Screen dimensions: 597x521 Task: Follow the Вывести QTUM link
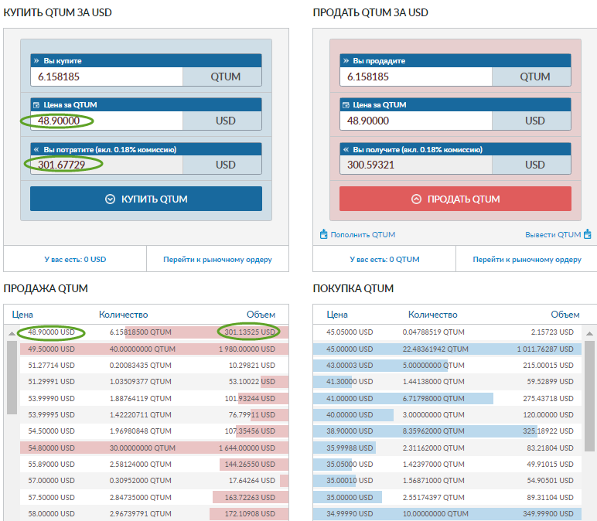(552, 235)
